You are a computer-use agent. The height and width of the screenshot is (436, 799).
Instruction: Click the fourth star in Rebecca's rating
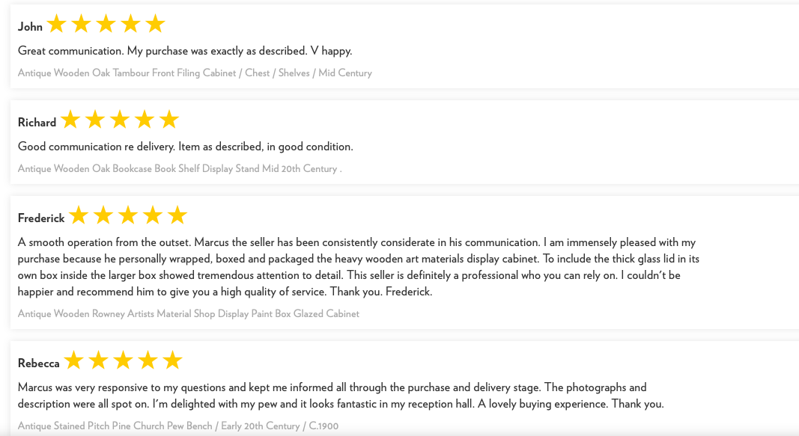pyautogui.click(x=148, y=360)
